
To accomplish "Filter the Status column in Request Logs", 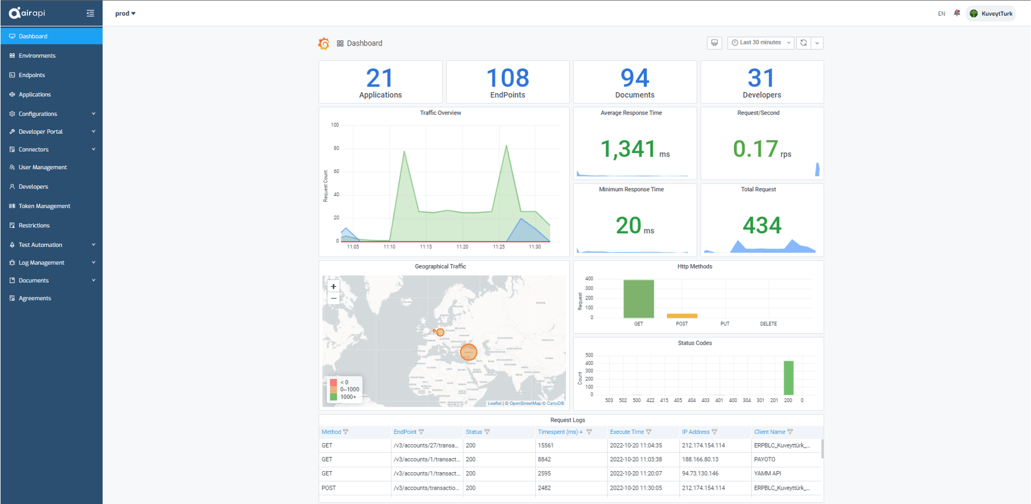I will (x=487, y=432).
